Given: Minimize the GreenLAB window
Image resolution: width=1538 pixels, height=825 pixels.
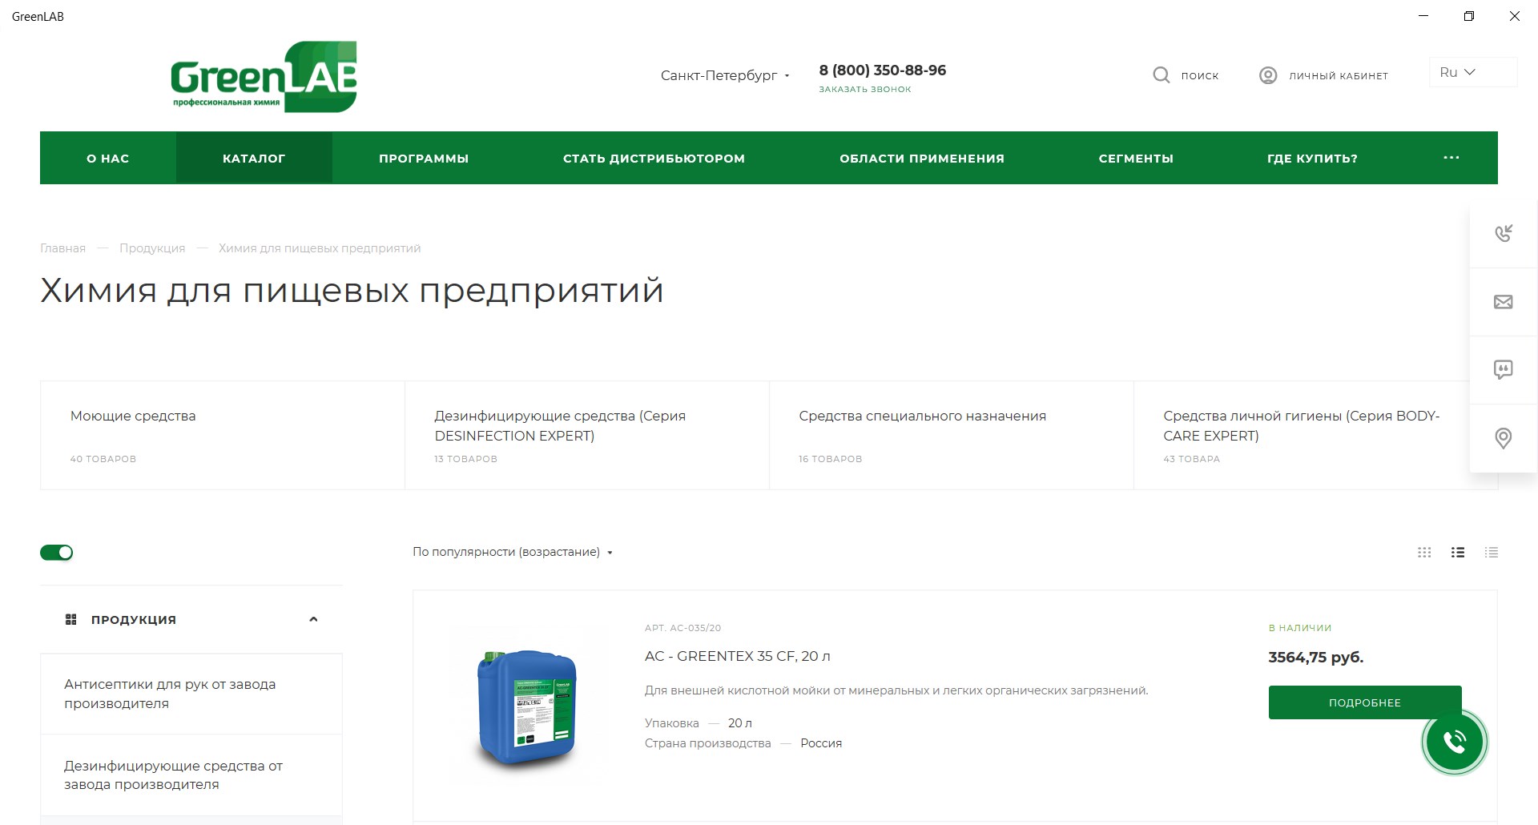Looking at the screenshot, I should pos(1423,16).
